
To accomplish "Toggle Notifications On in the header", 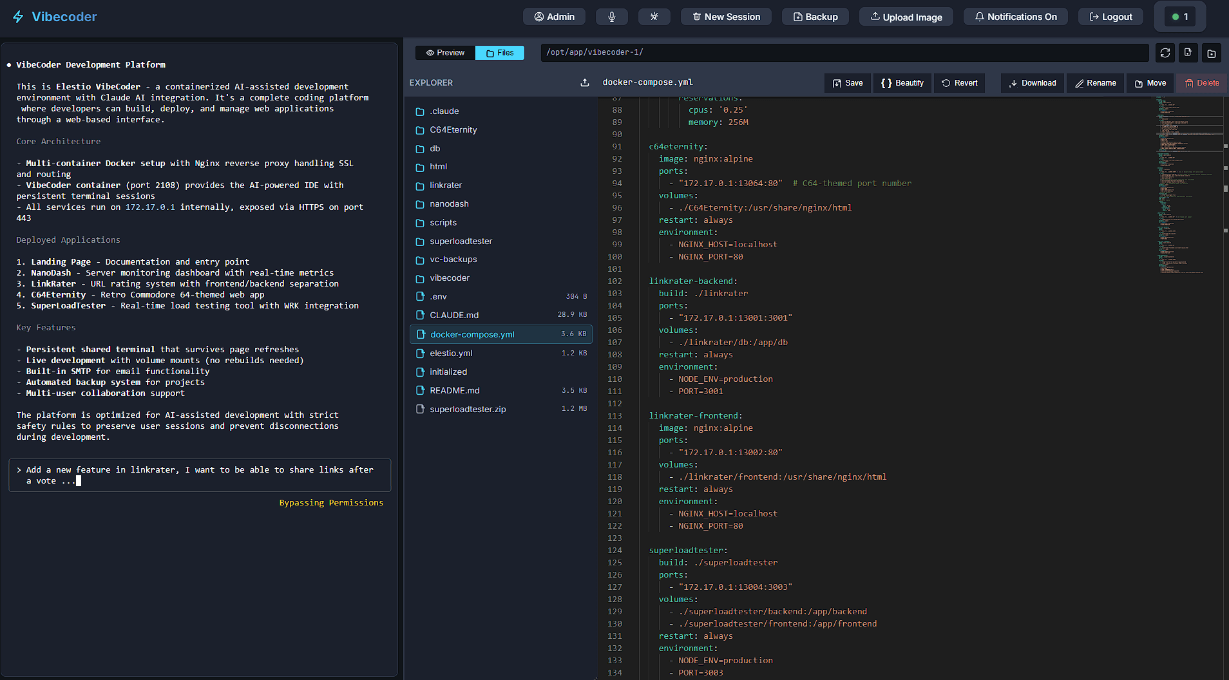I will click(1016, 16).
